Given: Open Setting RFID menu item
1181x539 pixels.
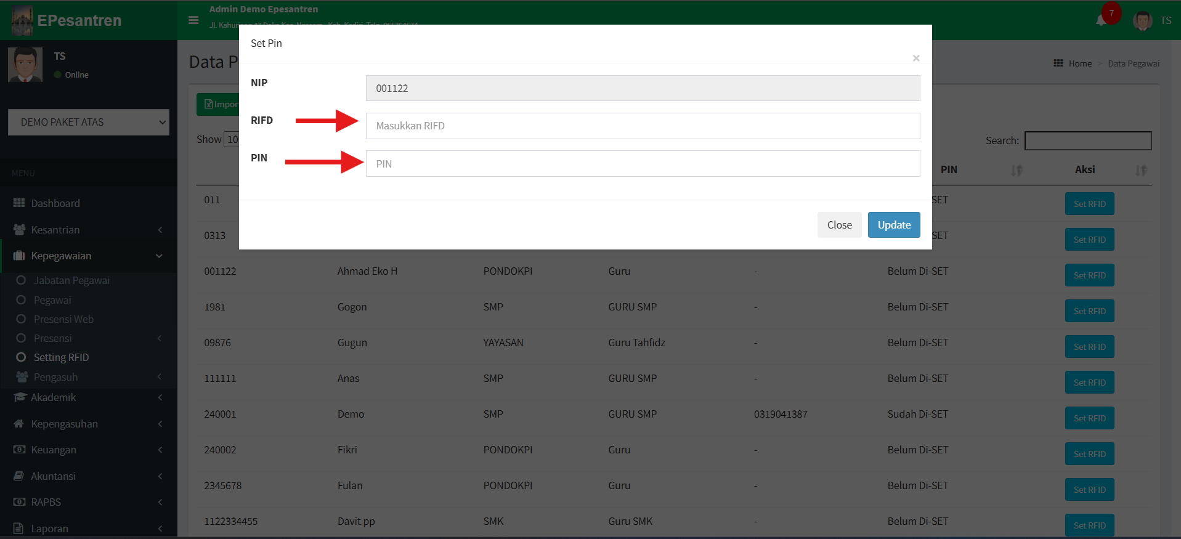Looking at the screenshot, I should point(61,357).
